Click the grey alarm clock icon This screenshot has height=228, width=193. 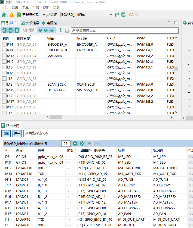(x=67, y=30)
